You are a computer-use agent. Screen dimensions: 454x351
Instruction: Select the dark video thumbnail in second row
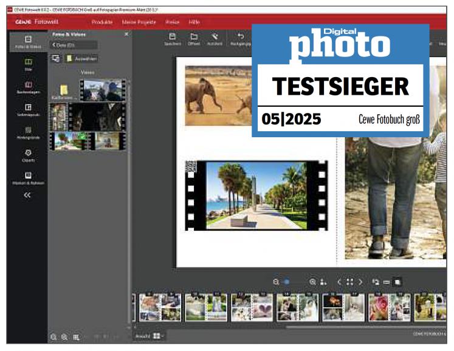[97, 117]
